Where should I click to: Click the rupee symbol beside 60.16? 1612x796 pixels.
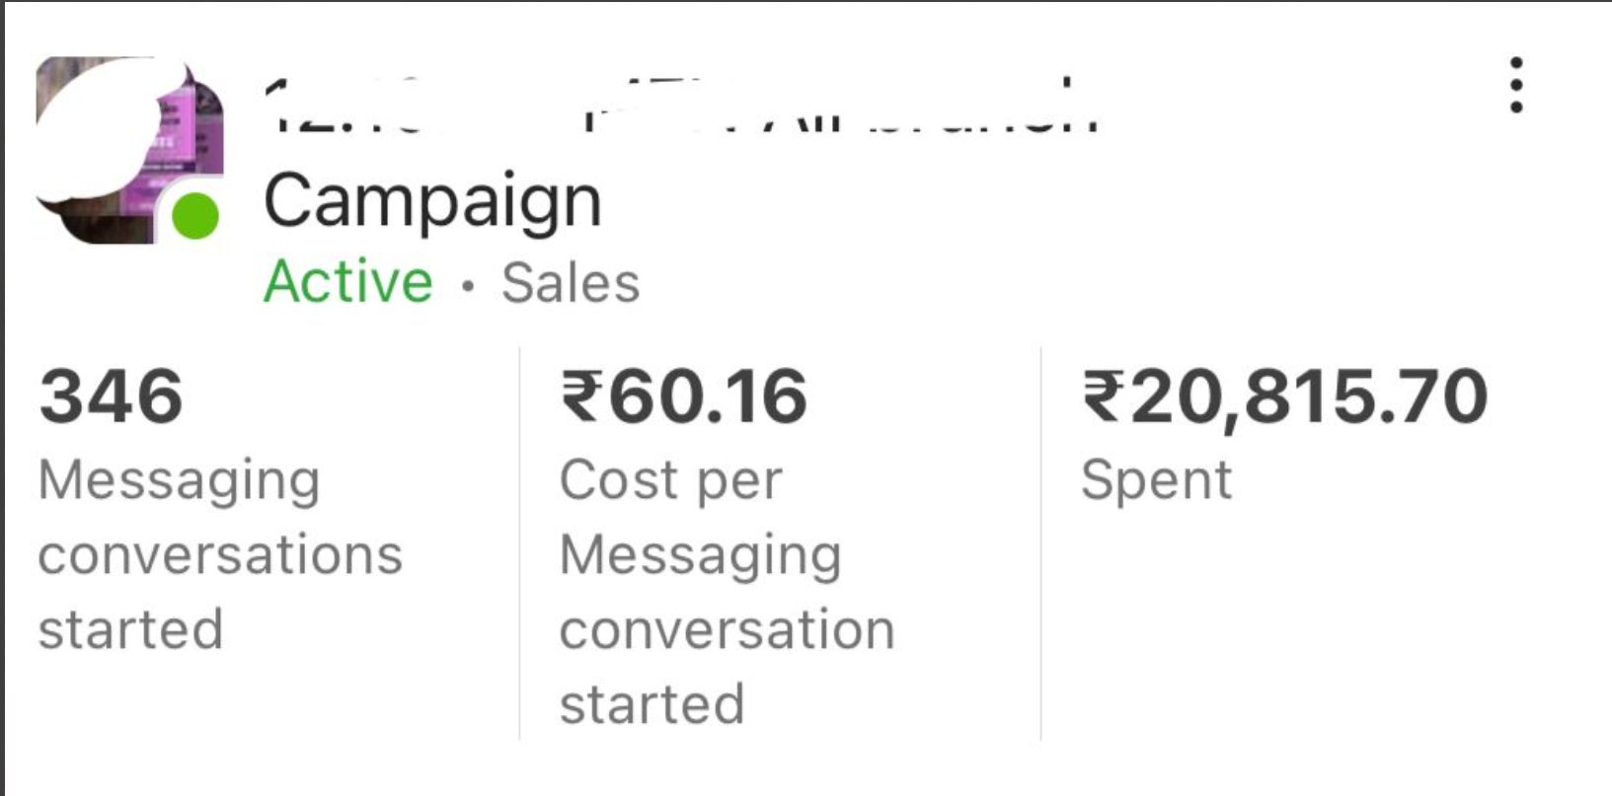[x=581, y=397]
